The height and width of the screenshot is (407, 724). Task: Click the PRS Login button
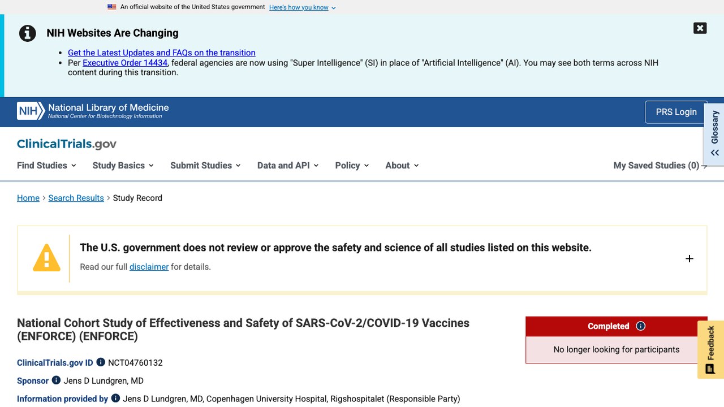[x=676, y=112]
